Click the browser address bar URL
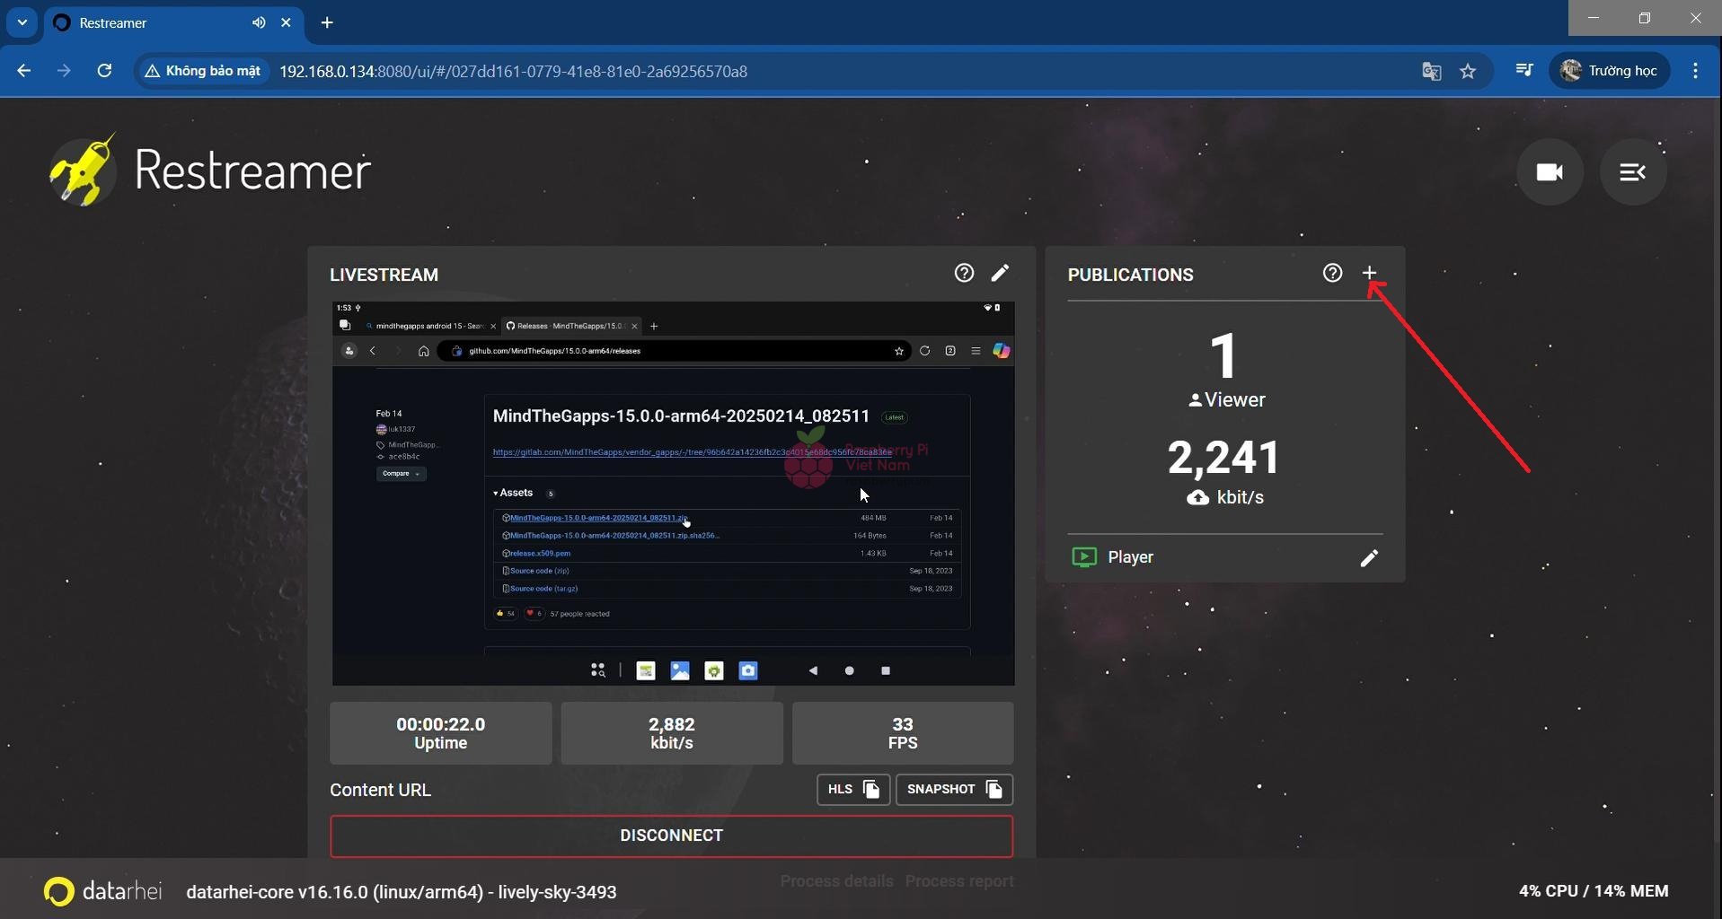Viewport: 1722px width, 919px height. point(512,71)
